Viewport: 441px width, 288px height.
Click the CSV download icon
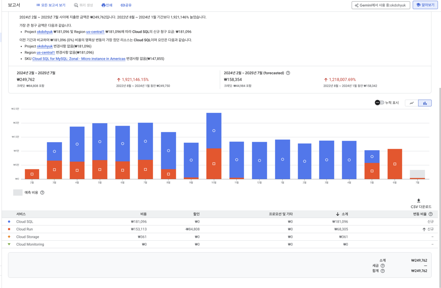[x=419, y=201]
